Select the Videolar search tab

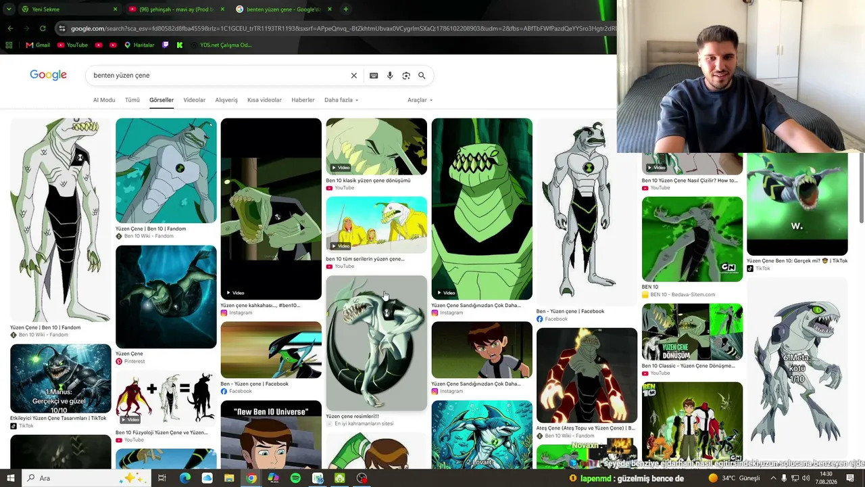(195, 100)
